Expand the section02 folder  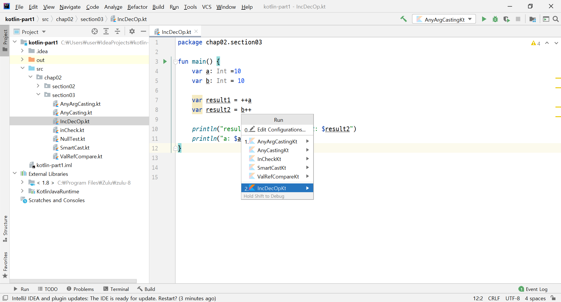pyautogui.click(x=38, y=86)
